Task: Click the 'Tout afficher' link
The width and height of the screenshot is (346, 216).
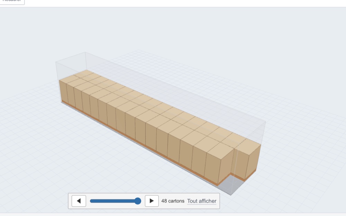Action: coord(202,201)
